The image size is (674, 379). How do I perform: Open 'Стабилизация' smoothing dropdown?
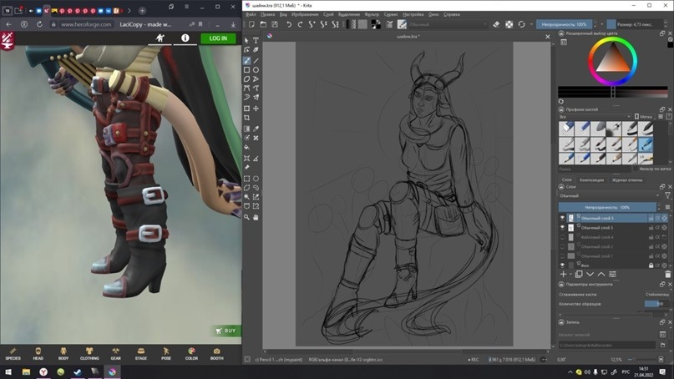pyautogui.click(x=657, y=295)
